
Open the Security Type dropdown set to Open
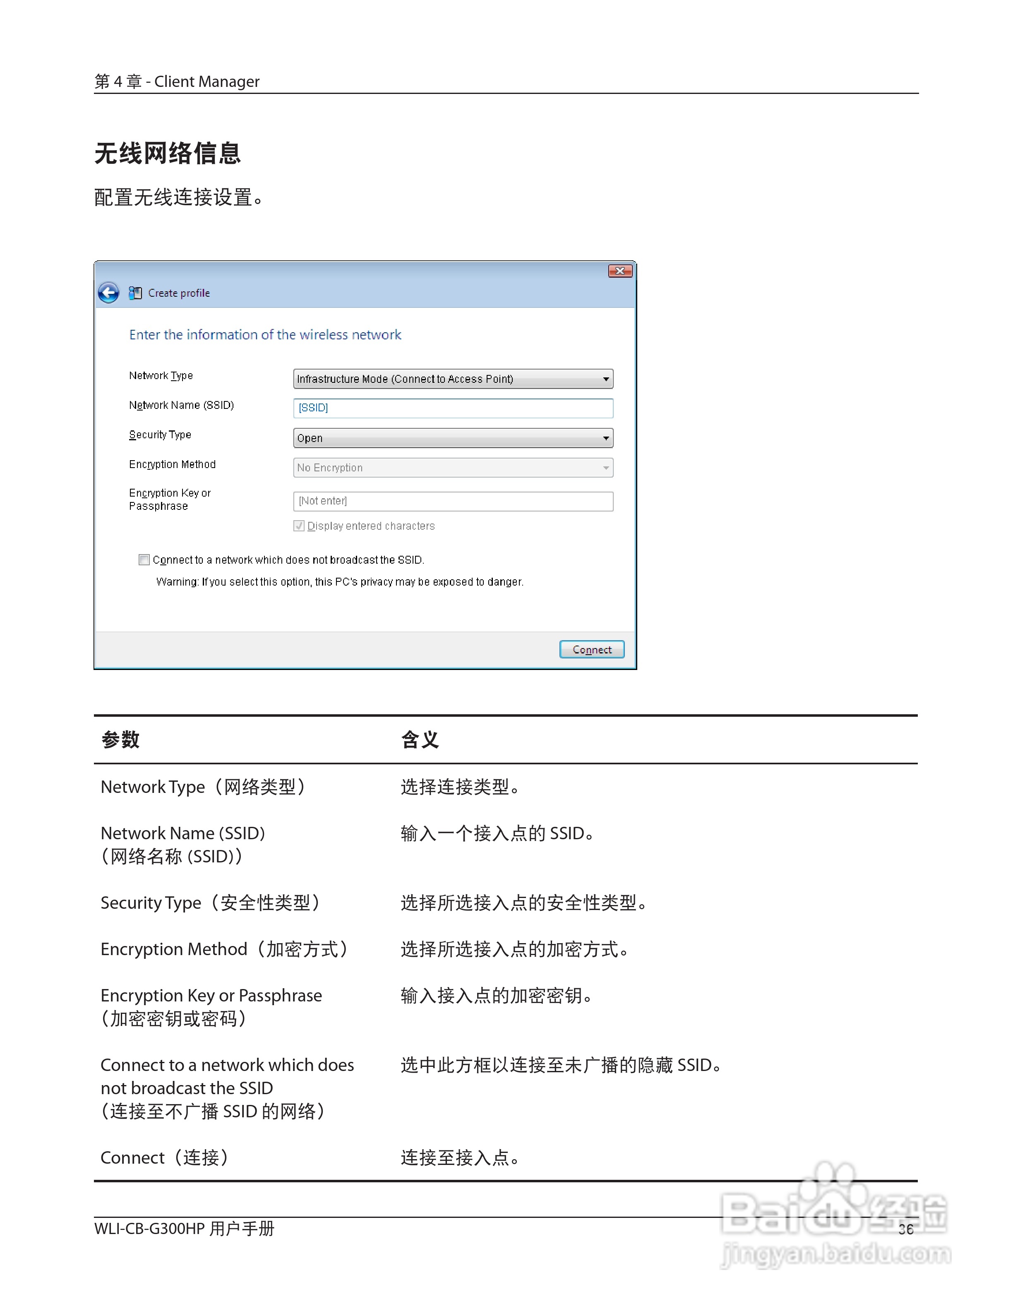[452, 437]
